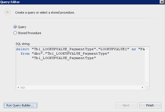Click the table alias on third SQL line

point(64,58)
